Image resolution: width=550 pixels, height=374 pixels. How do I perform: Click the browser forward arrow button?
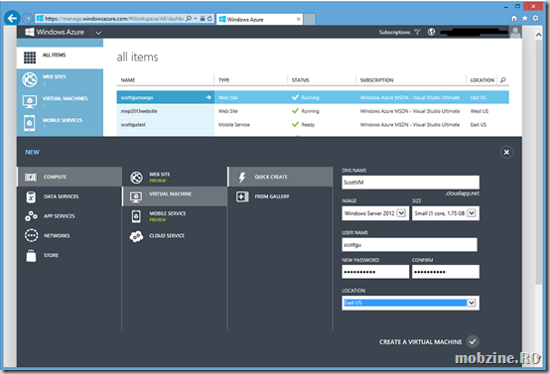27,18
